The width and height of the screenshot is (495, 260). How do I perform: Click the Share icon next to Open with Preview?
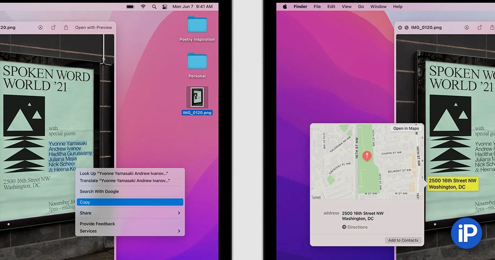66,27
